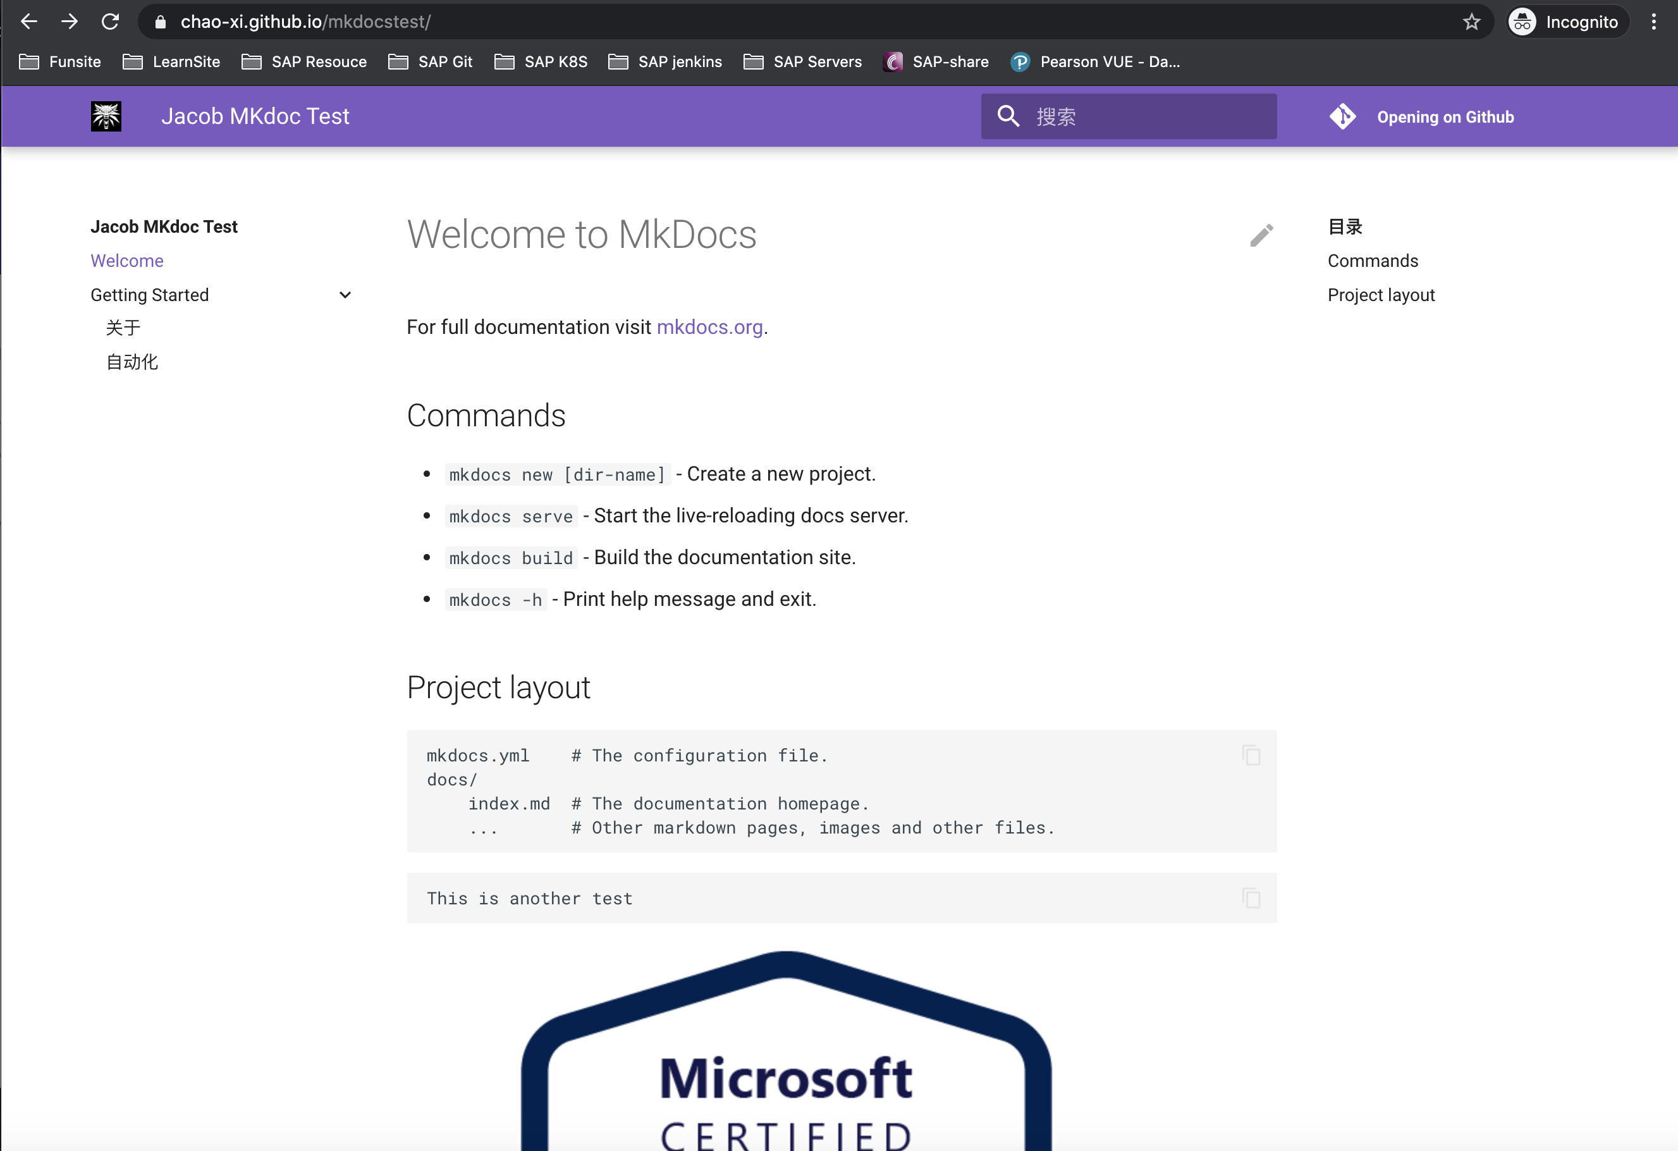Go back to previous page
Image resolution: width=1678 pixels, height=1151 pixels.
29,22
